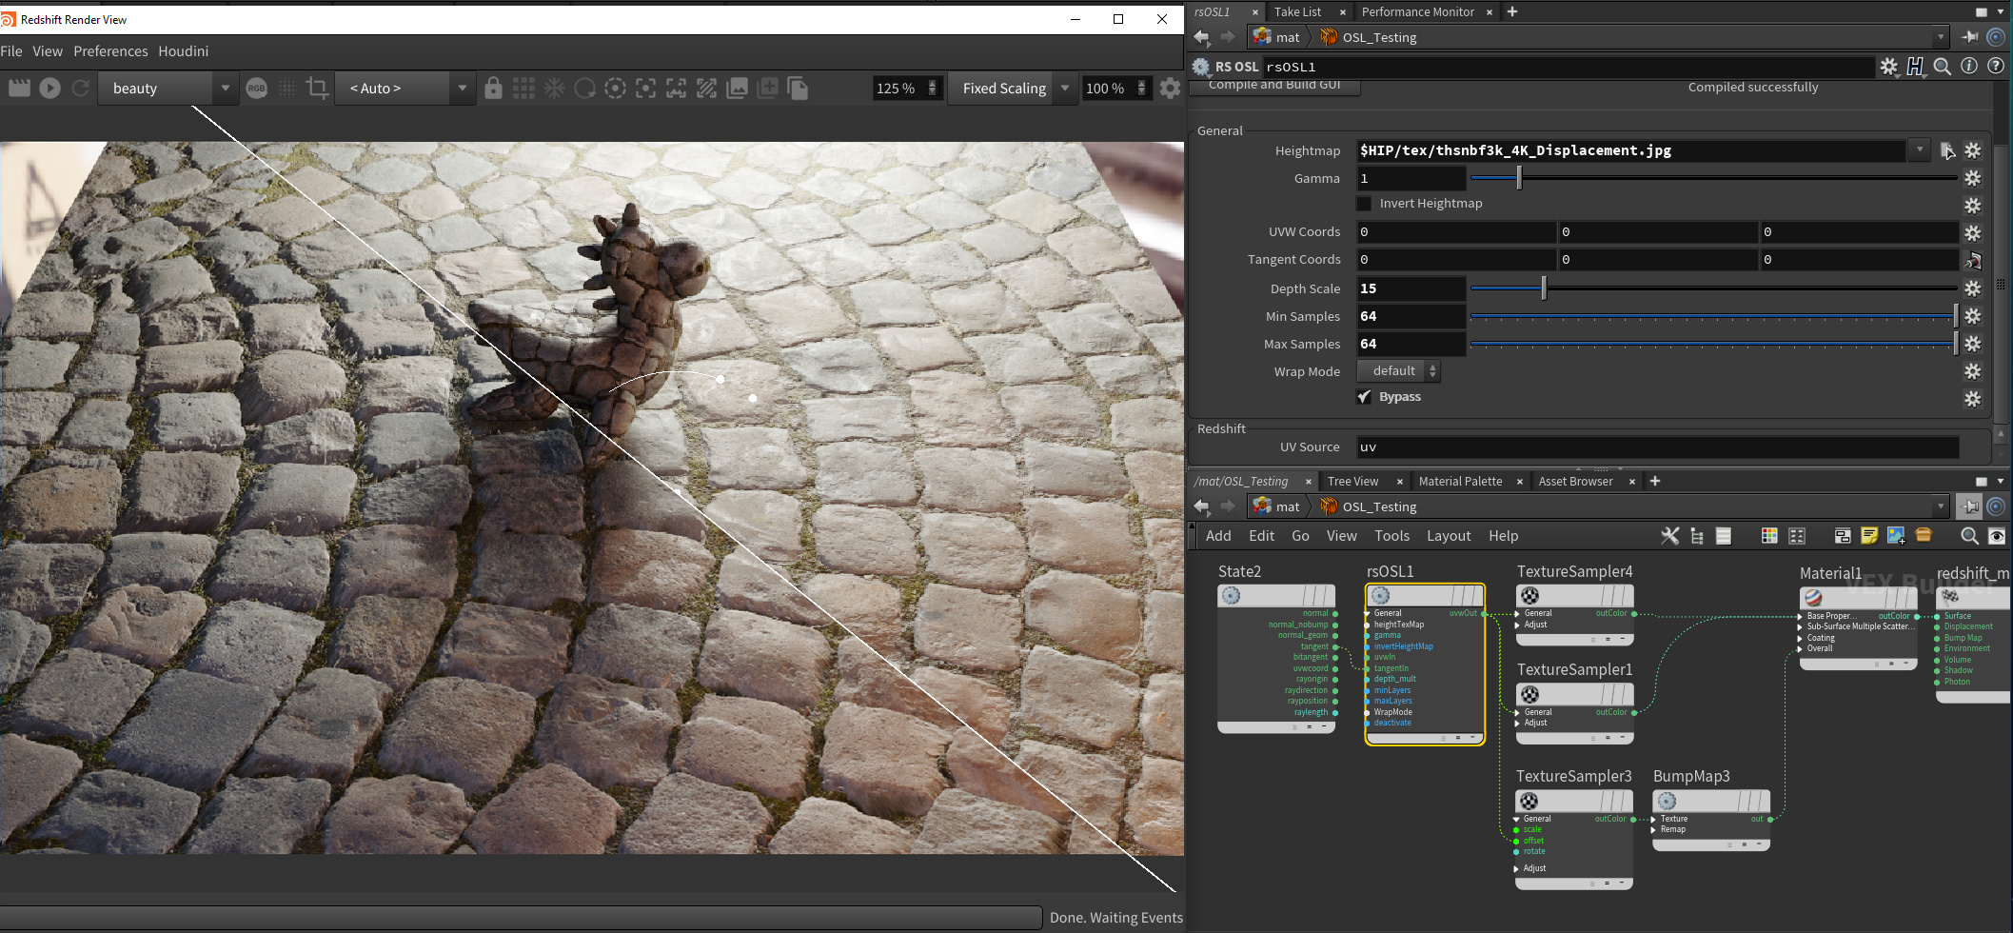This screenshot has width=2013, height=933.
Task: Open the Wrap Mode default dropdown
Action: tap(1398, 371)
